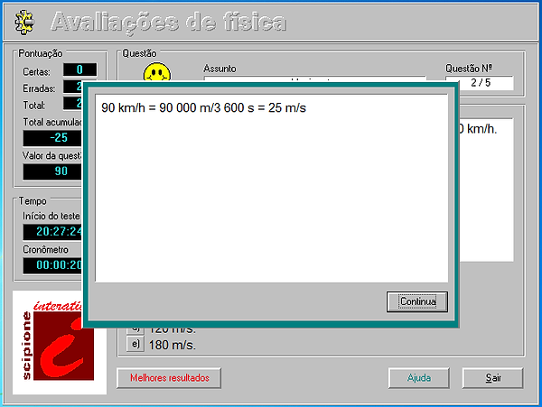Open the Ajuda help button
542x407 pixels.
pos(419,378)
